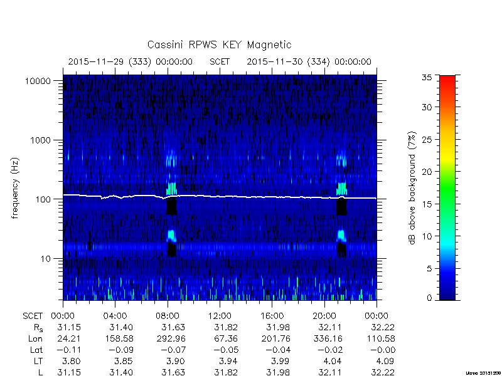
Task: Click the Lat value -0.00
Action: pos(382,350)
